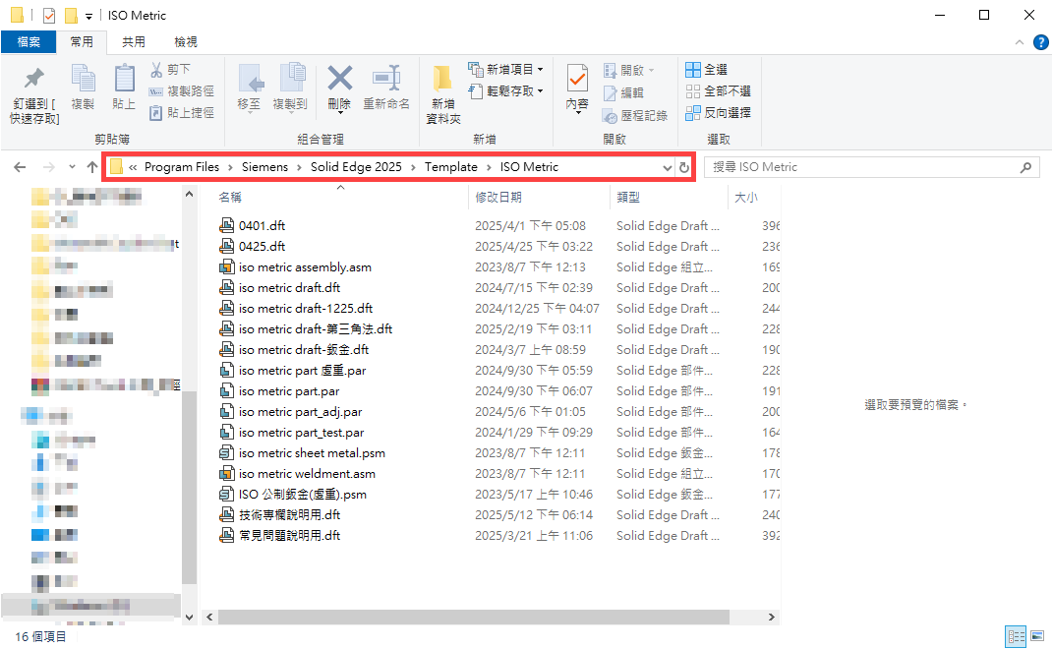Image resolution: width=1053 pixels, height=649 pixels.
Task: Select iso metric part_adj.par
Action: 300,412
